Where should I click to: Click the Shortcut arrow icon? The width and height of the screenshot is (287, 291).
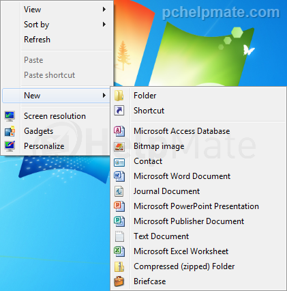pos(119,111)
